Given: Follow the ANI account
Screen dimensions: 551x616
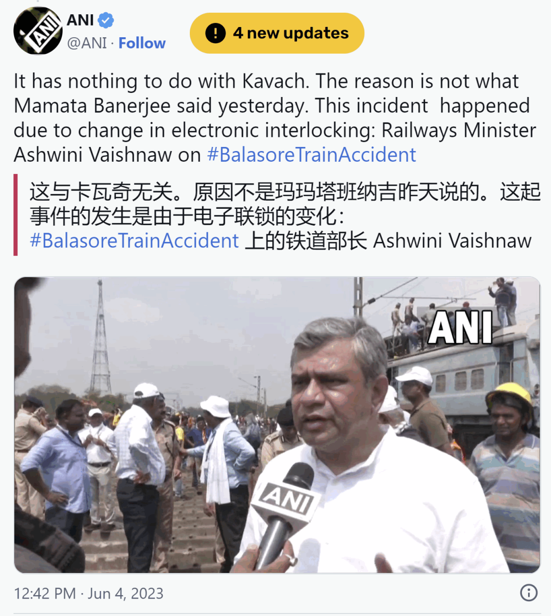Looking at the screenshot, I should pyautogui.click(x=142, y=43).
